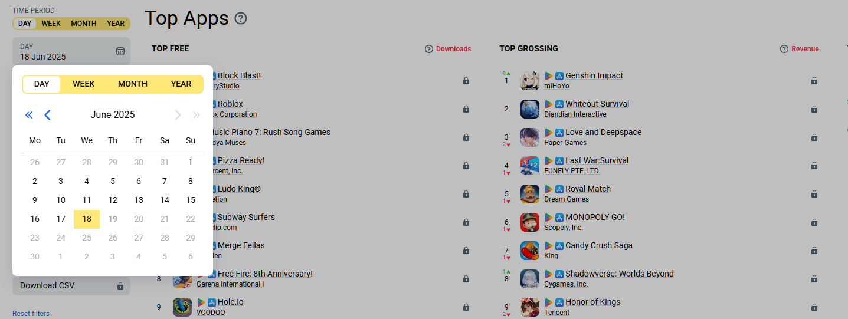Click the help icon beside Downloads
Screen dimensions: 848x319
tap(429, 49)
